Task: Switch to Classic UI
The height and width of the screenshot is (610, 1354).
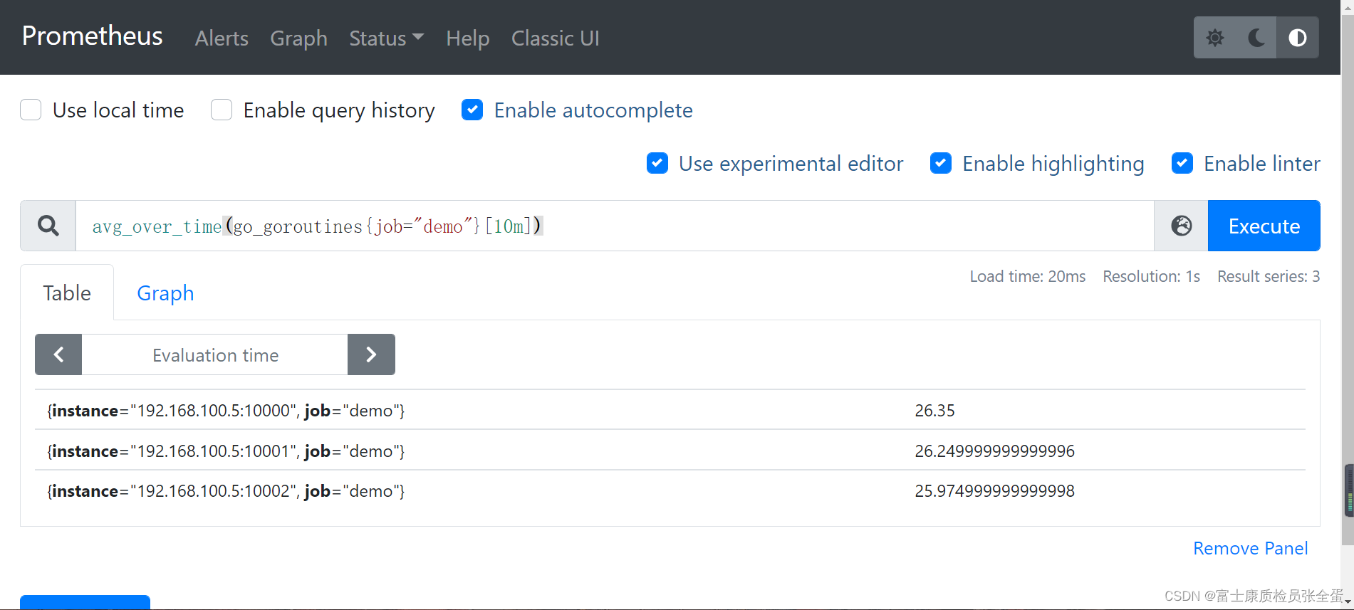Action: [x=555, y=38]
